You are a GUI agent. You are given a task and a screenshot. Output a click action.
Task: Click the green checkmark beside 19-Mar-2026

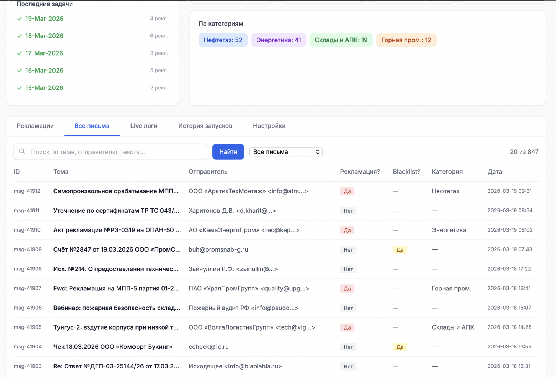tap(19, 19)
